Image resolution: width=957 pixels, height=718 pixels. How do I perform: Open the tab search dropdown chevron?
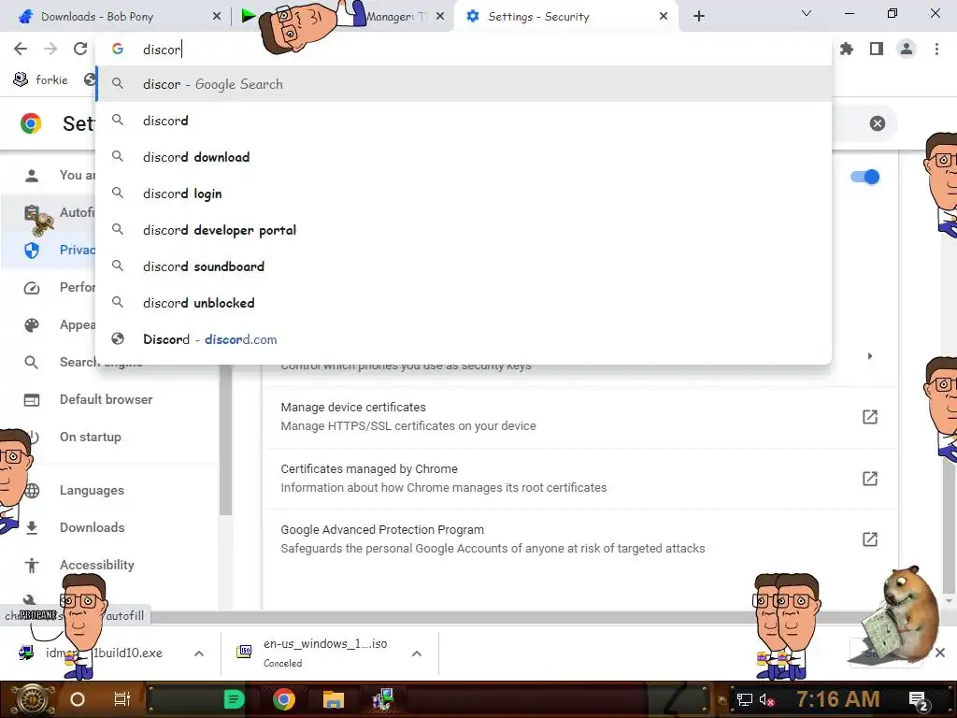click(x=807, y=13)
